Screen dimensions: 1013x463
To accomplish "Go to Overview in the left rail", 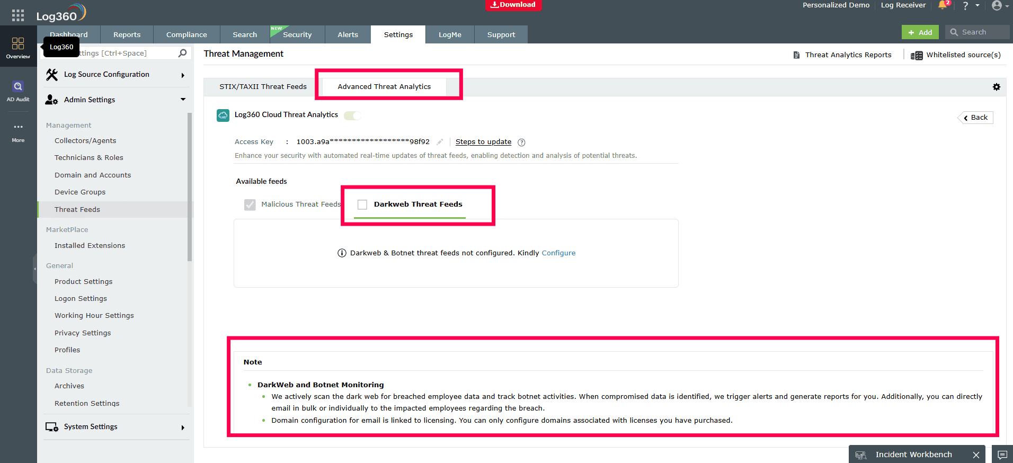I will coord(18,48).
